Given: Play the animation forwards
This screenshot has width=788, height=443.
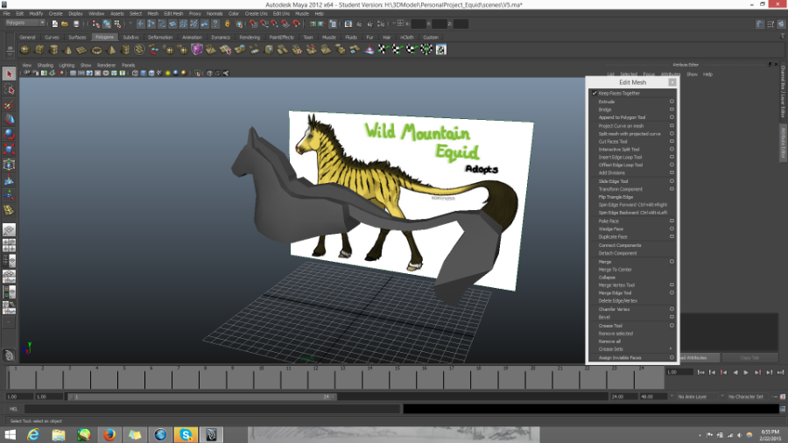Looking at the screenshot, I should (746, 373).
